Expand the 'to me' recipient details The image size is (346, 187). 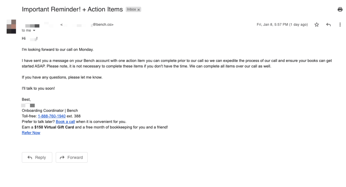coord(27,30)
